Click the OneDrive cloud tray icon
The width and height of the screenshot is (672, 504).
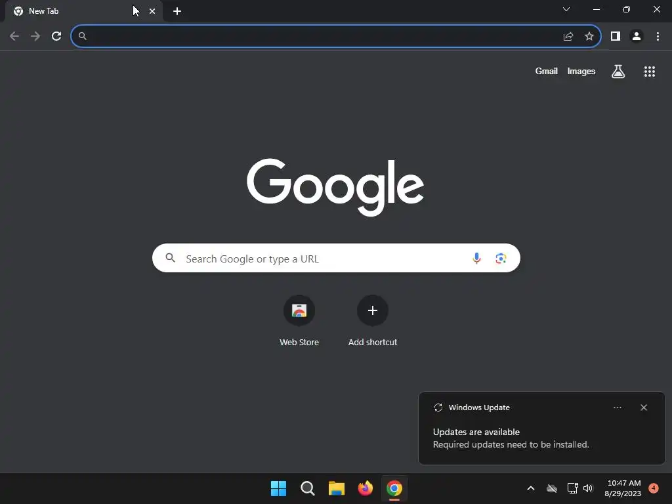point(552,488)
